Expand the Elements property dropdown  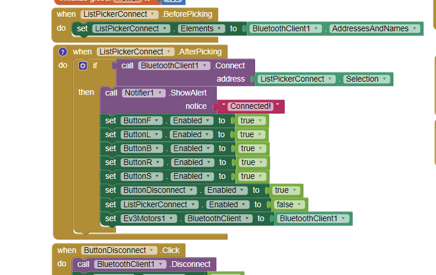pyautogui.click(x=201, y=28)
